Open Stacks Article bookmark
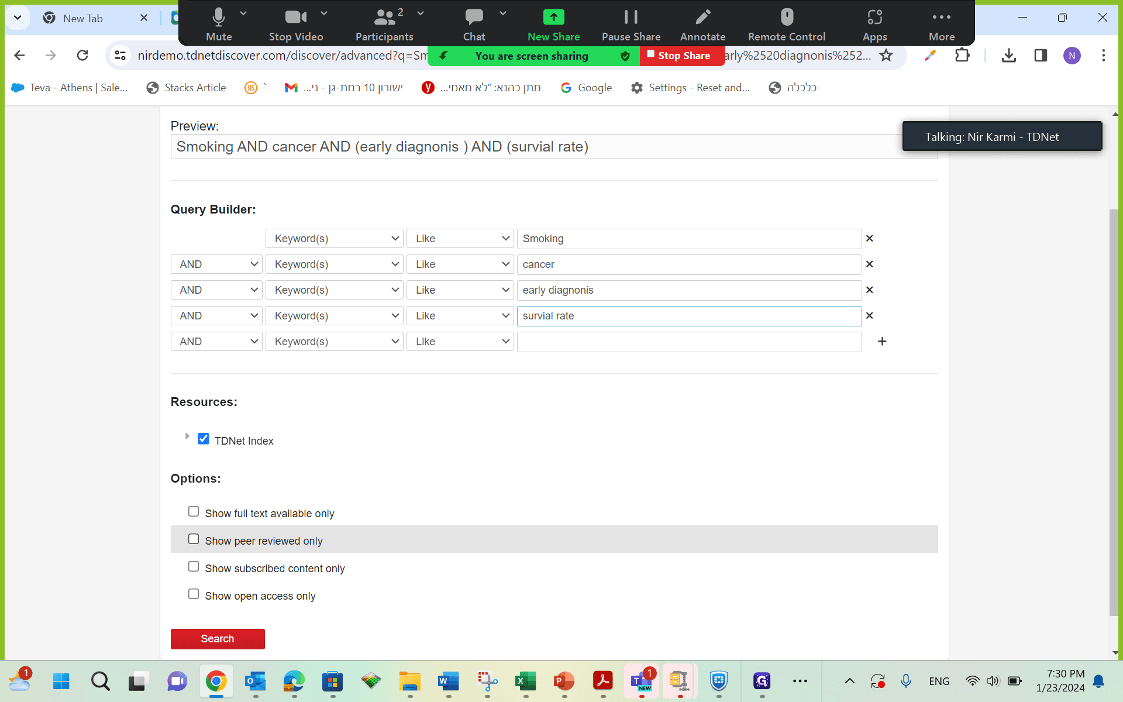 186,88
